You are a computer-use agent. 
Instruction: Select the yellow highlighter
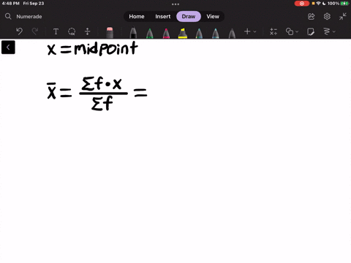click(183, 33)
